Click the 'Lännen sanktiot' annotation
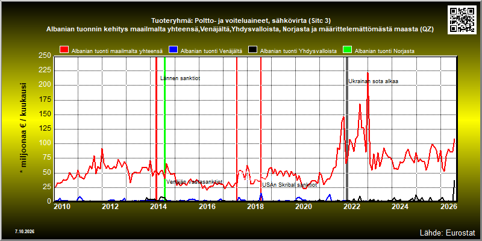This screenshot has width=482, height=241. point(180,78)
